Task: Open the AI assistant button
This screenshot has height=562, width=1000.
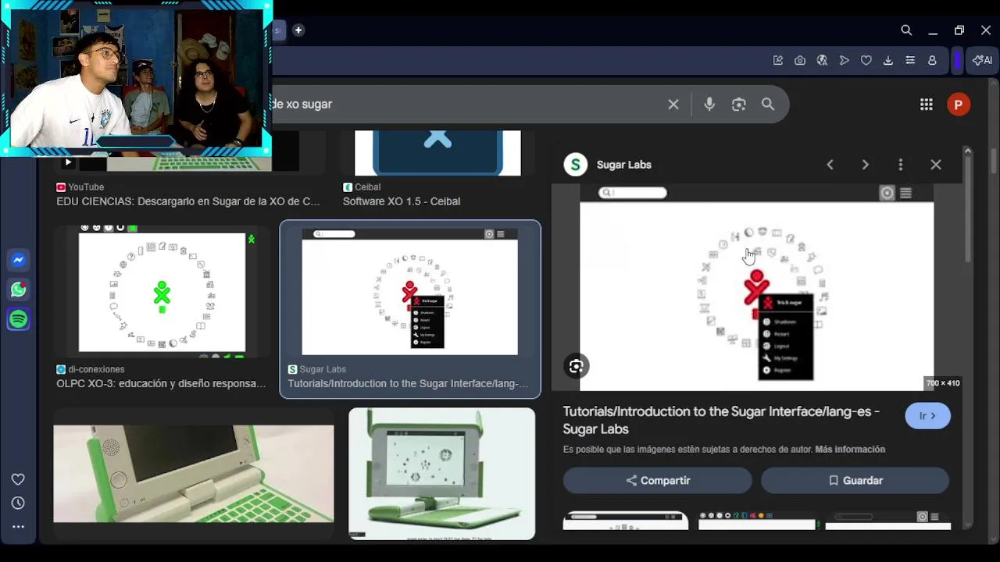Action: click(982, 60)
